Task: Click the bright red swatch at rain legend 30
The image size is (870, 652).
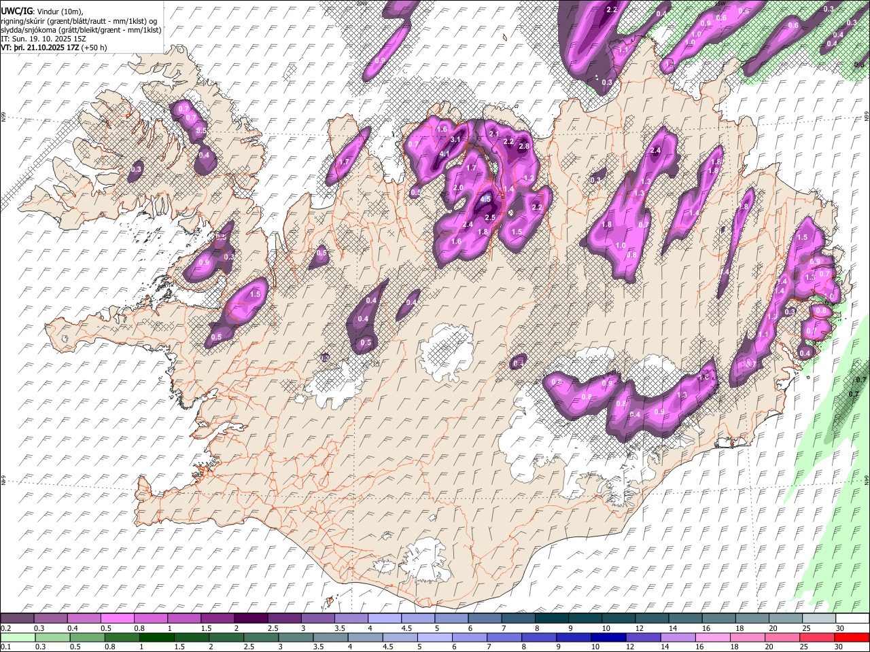Action: click(x=852, y=637)
